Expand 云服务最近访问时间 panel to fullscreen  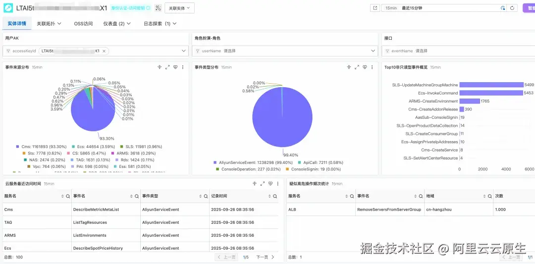(263, 183)
